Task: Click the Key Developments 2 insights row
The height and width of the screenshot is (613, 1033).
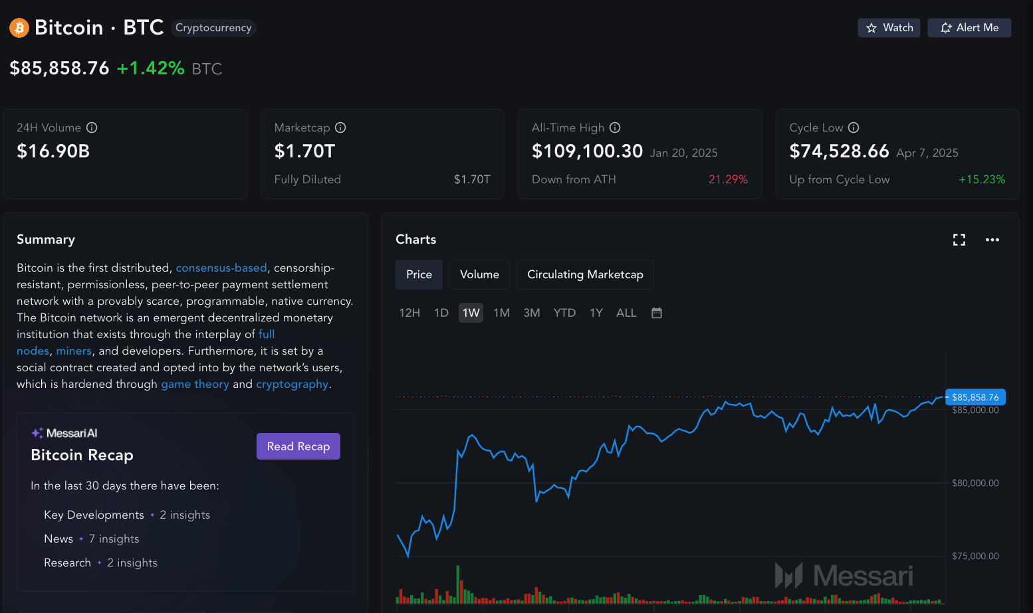Action: click(127, 515)
